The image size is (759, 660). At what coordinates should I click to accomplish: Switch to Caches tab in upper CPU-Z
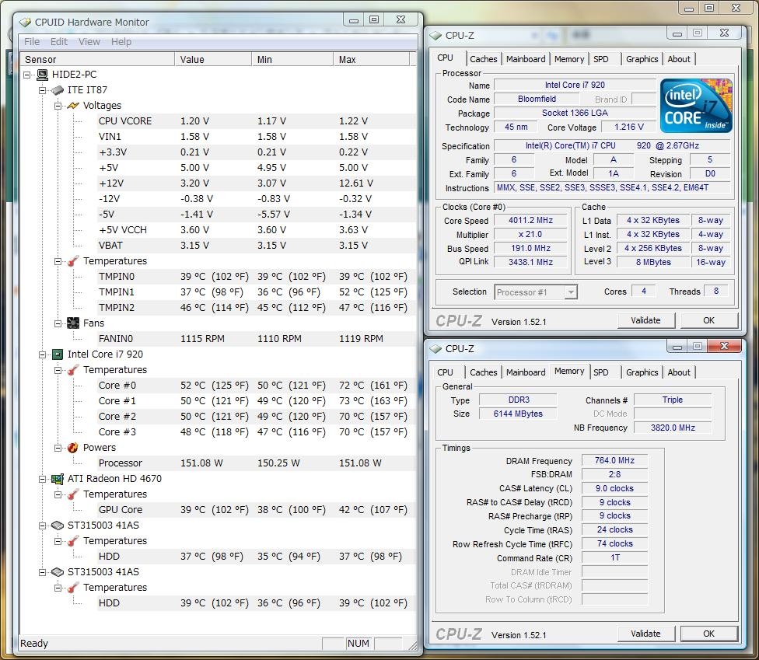click(x=484, y=59)
